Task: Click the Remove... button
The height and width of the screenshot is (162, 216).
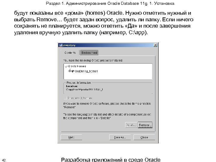Action: (x=145, y=125)
